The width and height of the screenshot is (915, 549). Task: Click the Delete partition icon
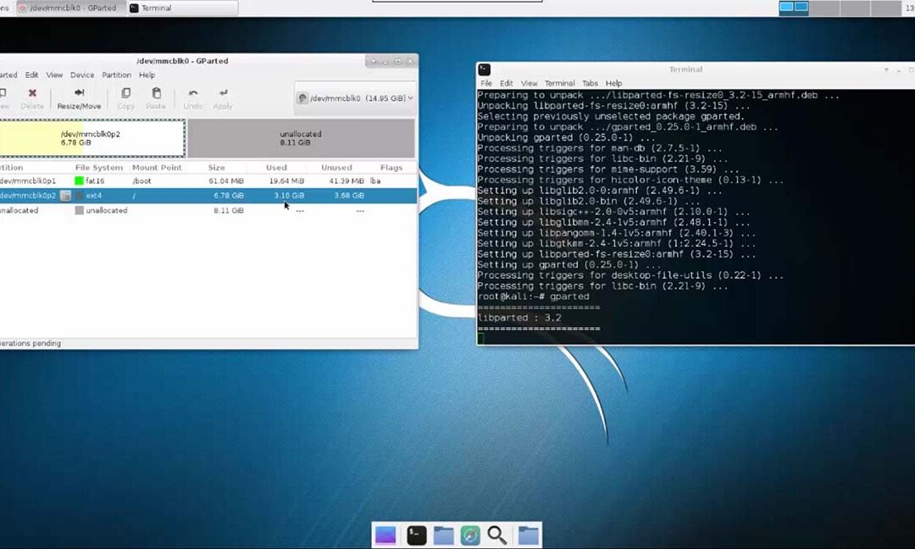32,98
